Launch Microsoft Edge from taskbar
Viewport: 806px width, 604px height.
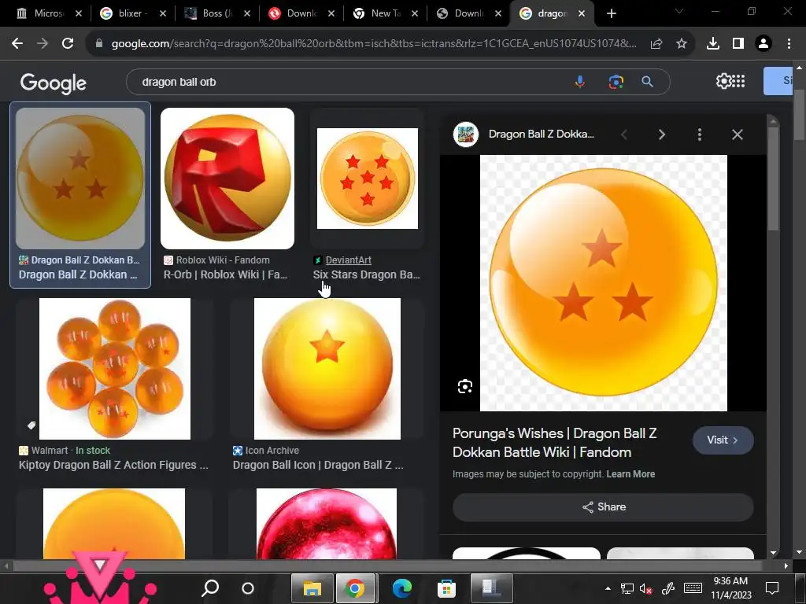[402, 588]
